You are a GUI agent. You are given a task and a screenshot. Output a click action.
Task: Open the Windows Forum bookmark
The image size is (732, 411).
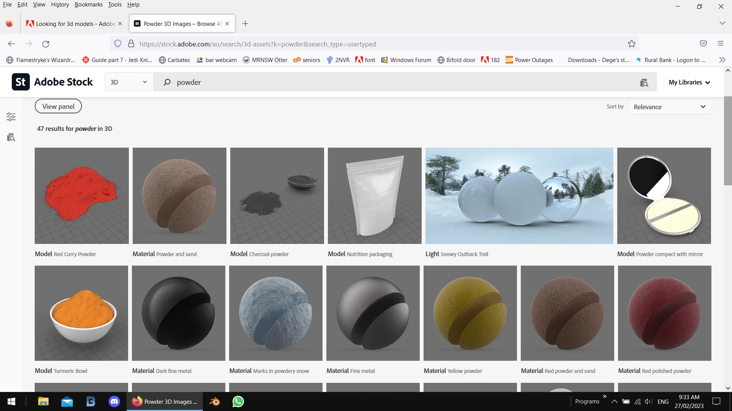[x=406, y=60]
